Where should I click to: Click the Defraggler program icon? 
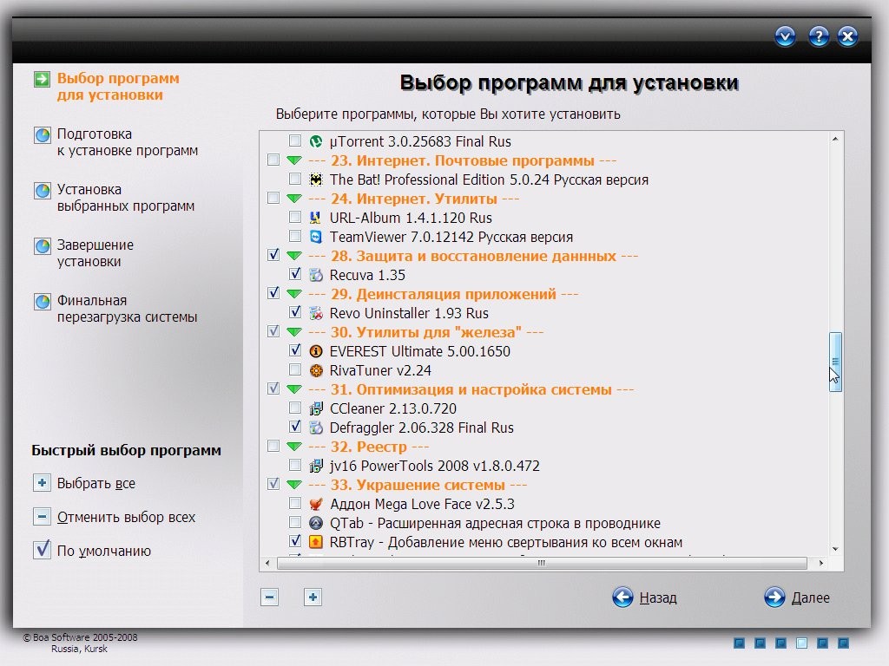(x=316, y=428)
